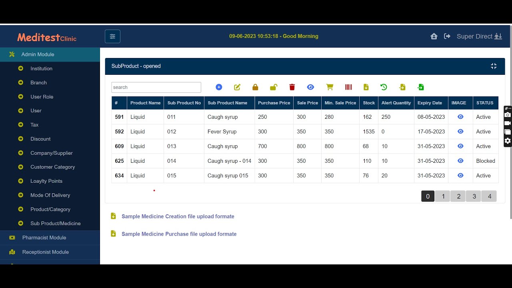Click the file icon beside Sample Medicine Creation
The height and width of the screenshot is (288, 512).
point(113,216)
